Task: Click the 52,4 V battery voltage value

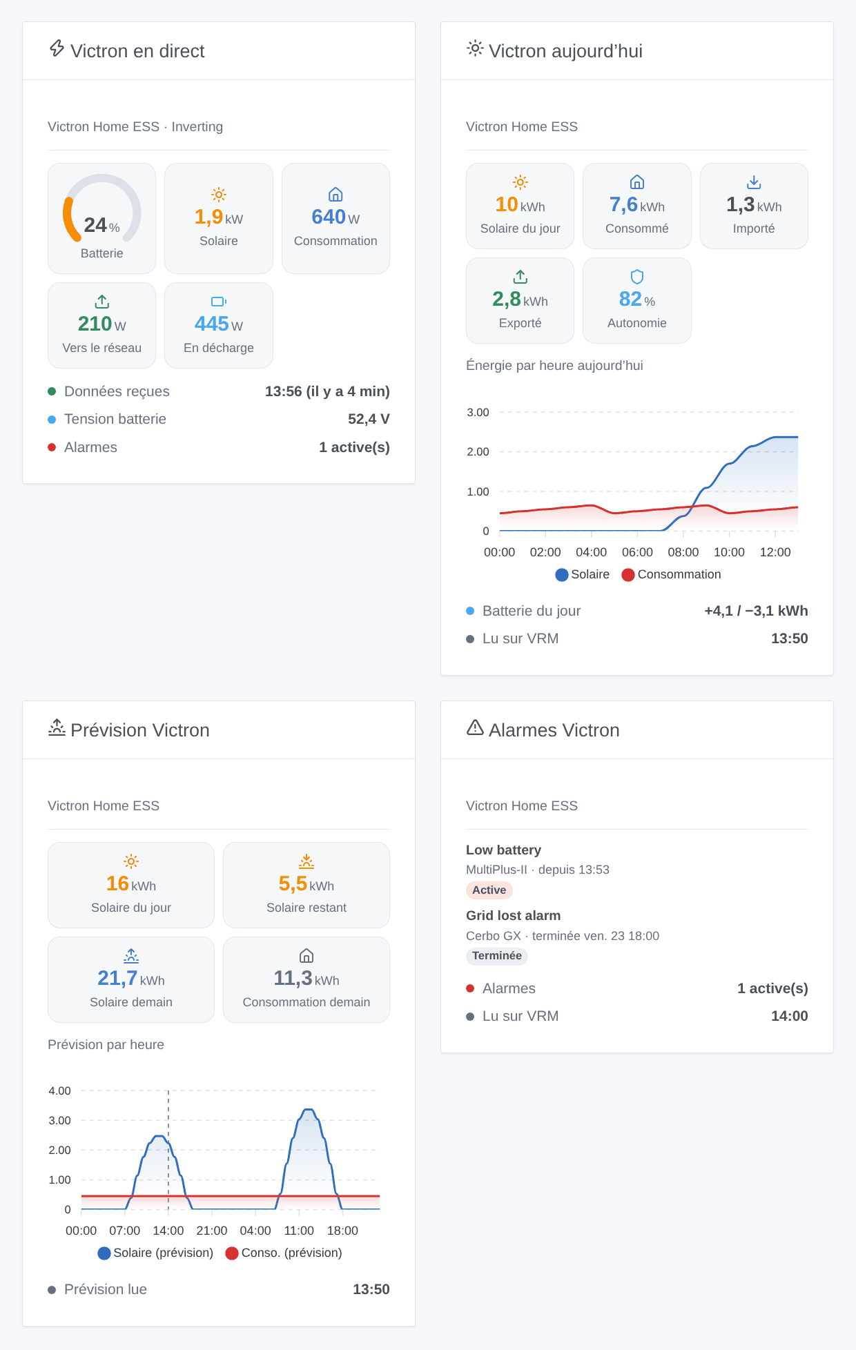Action: coord(369,419)
